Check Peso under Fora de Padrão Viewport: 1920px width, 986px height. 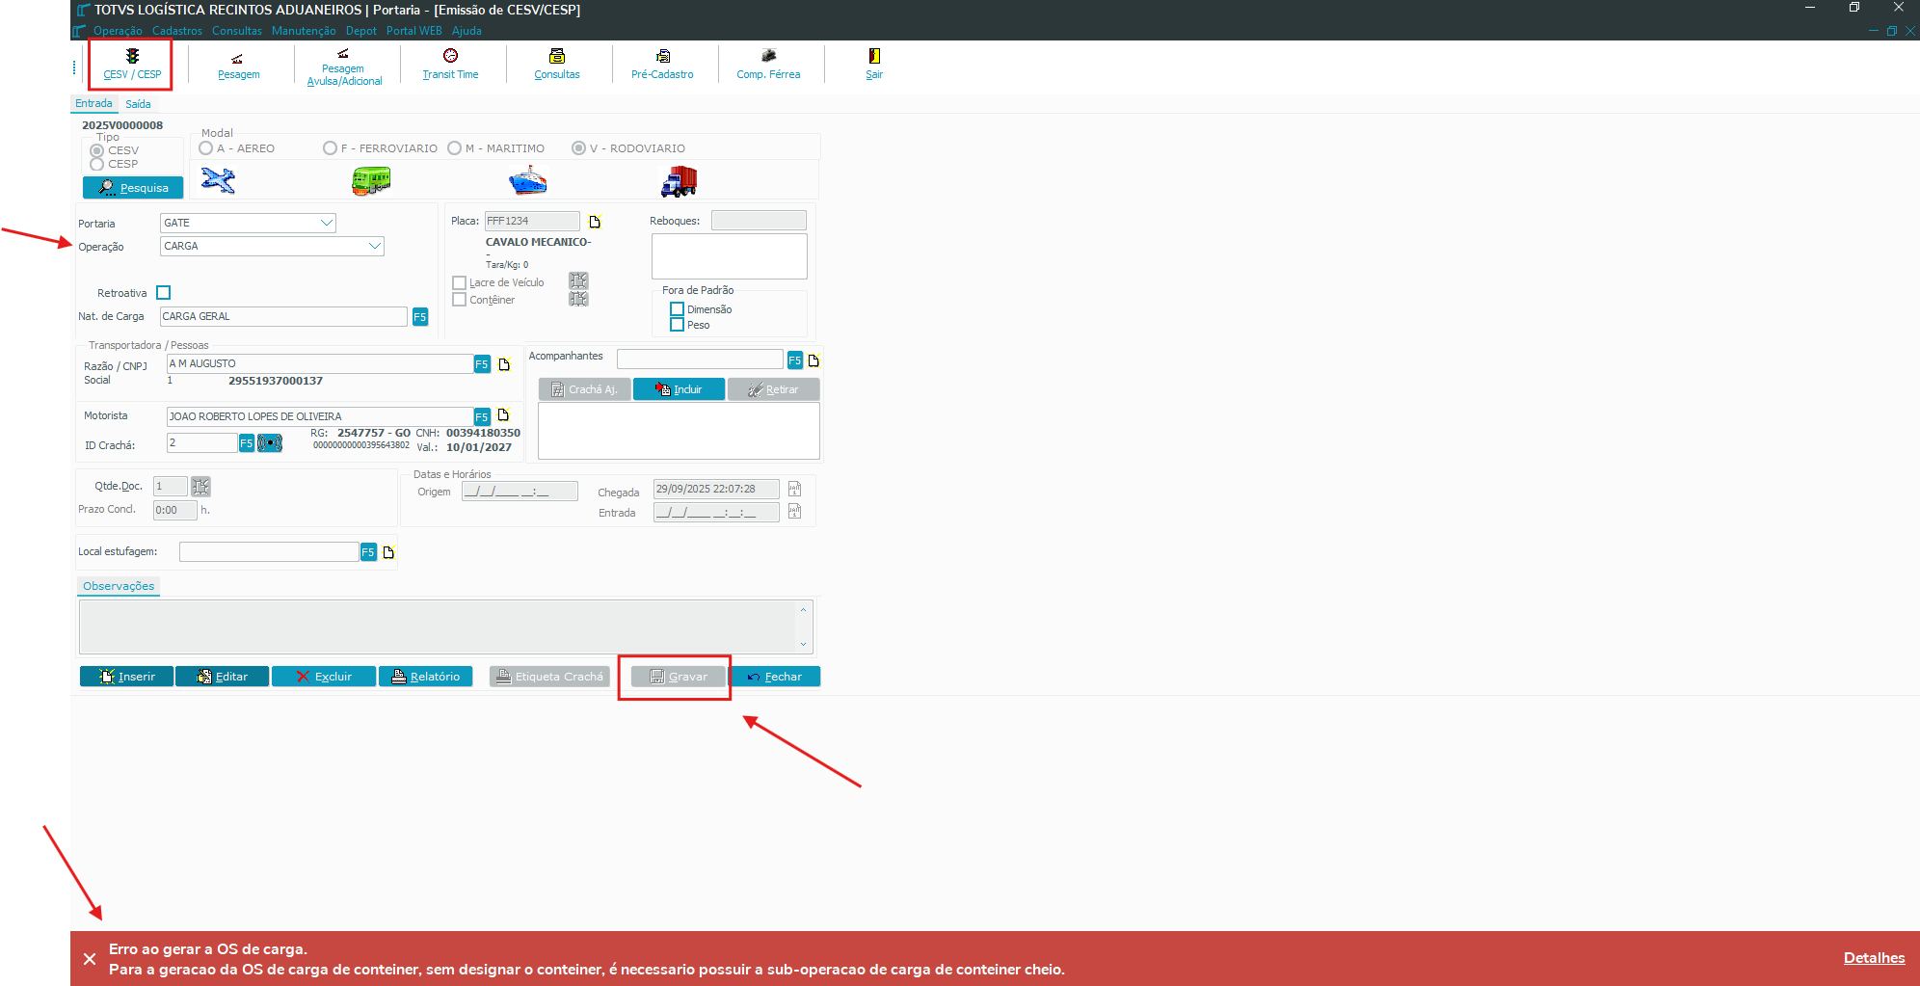tap(678, 325)
